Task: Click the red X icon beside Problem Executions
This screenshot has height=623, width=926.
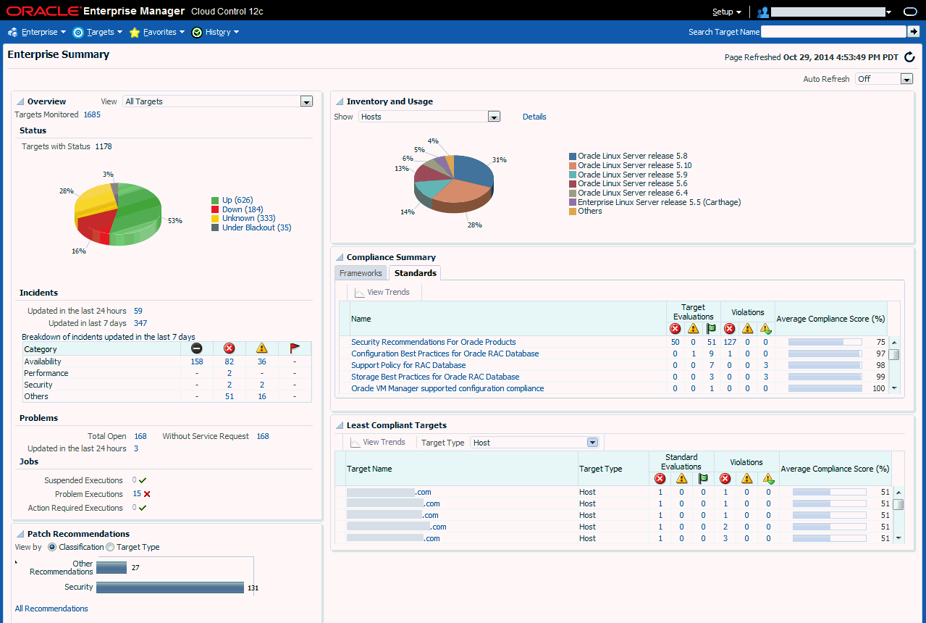Action: 147,494
